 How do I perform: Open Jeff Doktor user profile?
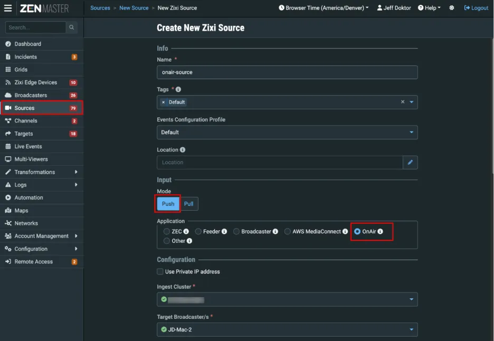pos(394,8)
